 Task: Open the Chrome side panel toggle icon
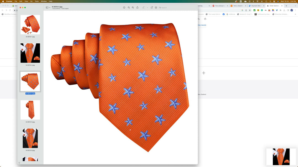288,10
